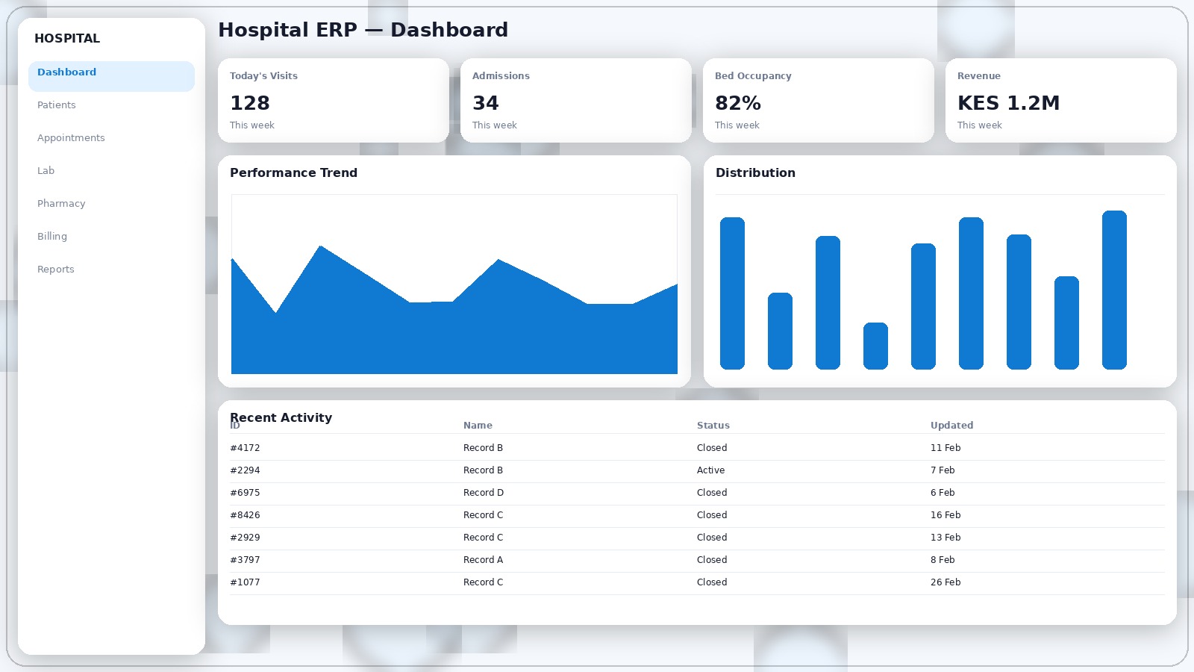The image size is (1194, 672).
Task: Open the Bed Occupancy 82% card
Action: click(x=818, y=100)
